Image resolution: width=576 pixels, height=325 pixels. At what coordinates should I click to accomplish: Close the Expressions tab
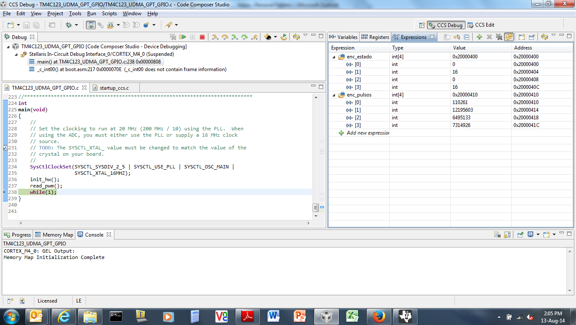click(432, 37)
